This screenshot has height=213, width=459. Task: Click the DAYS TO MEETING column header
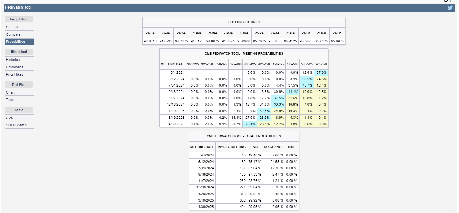(x=231, y=147)
